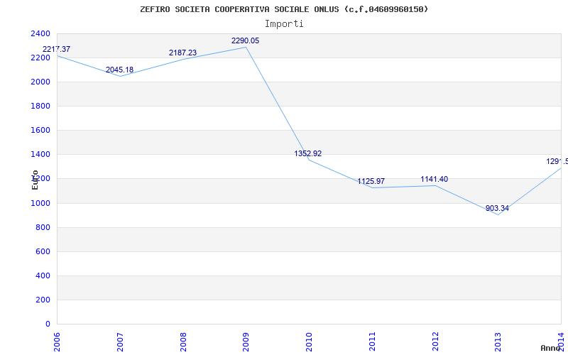This screenshot has height=355, width=568.
Task: Select the 1352.92 data label
Action: [x=308, y=153]
